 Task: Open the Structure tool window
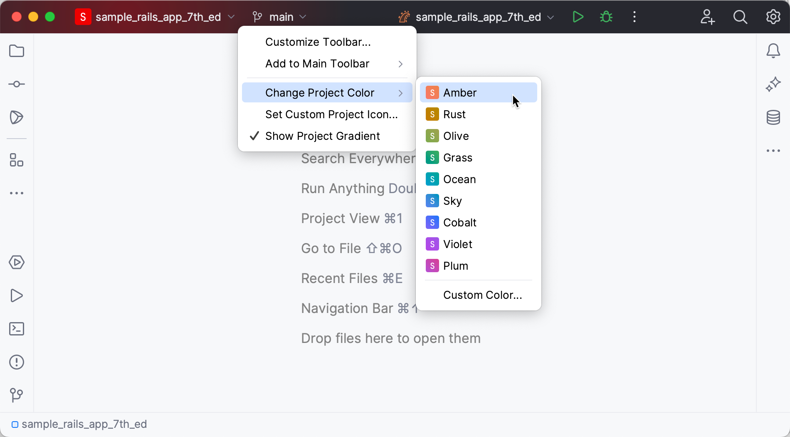coord(16,161)
